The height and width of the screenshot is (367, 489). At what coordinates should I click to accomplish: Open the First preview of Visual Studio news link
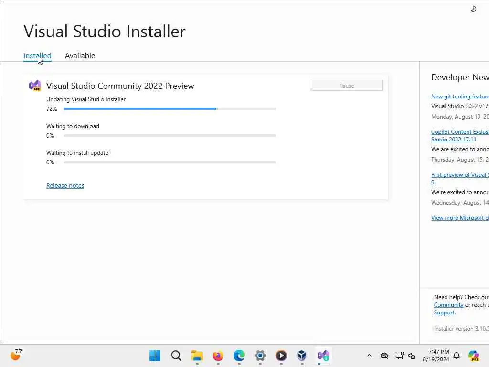tap(460, 179)
